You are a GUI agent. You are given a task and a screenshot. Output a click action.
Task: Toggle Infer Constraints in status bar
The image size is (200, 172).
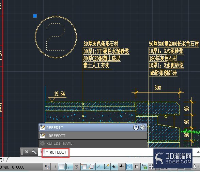click(x=47, y=167)
